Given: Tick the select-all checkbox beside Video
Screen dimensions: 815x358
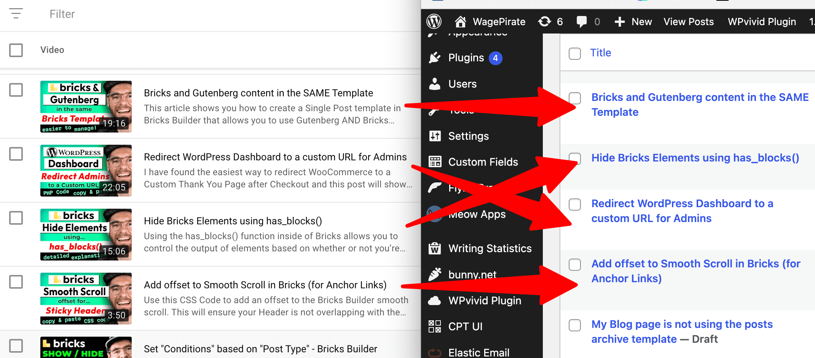Looking at the screenshot, I should (x=16, y=50).
